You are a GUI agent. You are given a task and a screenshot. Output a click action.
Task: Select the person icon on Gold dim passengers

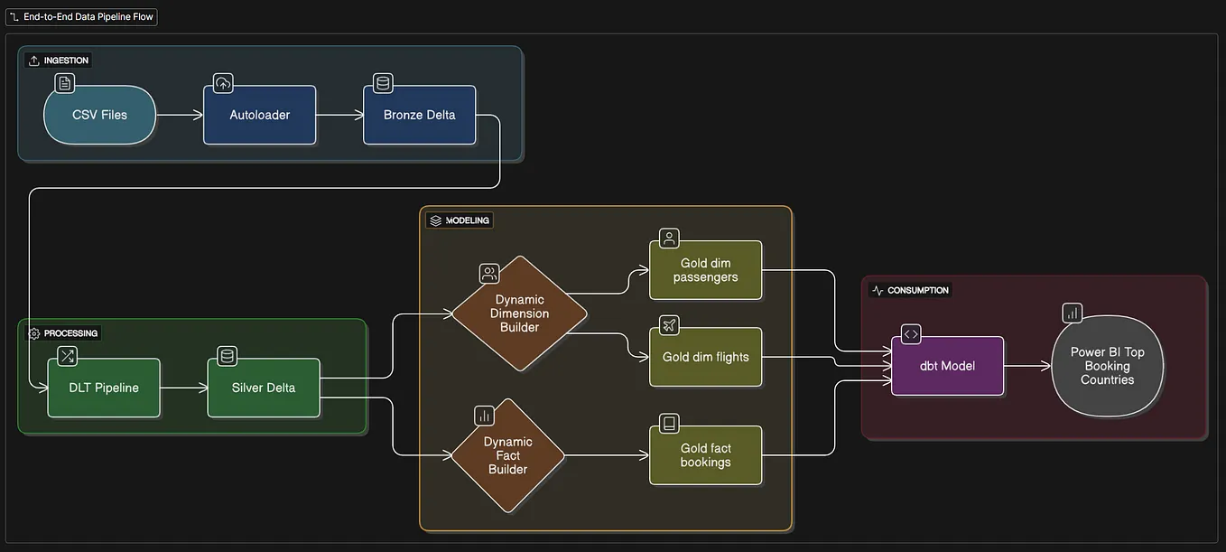(x=668, y=238)
